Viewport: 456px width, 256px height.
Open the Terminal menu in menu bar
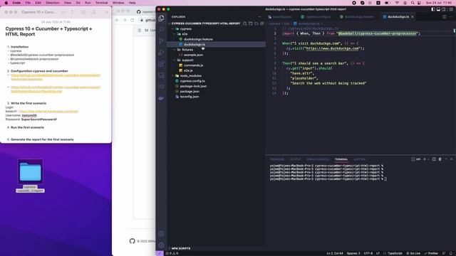pos(101,3)
